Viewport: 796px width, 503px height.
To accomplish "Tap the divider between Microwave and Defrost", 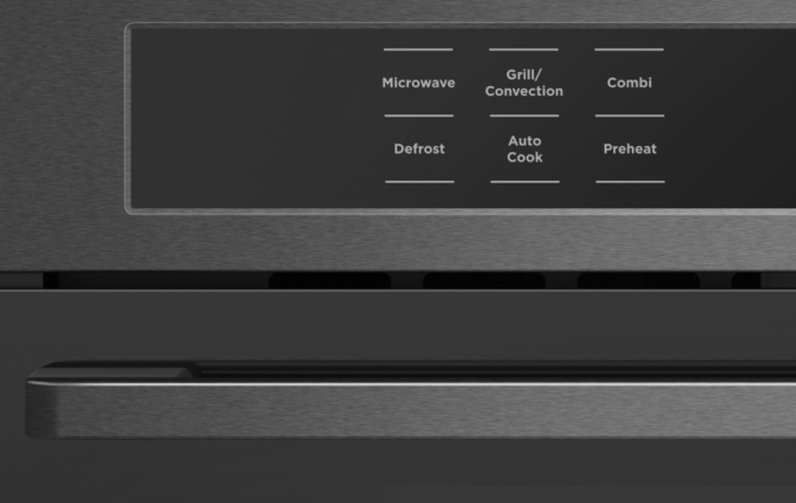I will point(419,116).
